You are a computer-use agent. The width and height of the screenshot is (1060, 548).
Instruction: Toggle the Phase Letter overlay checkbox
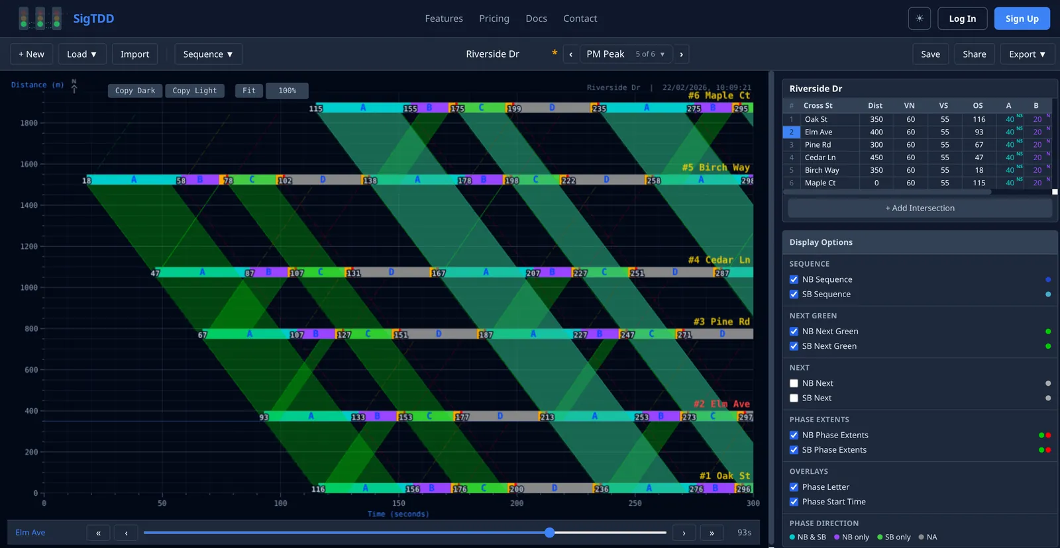pyautogui.click(x=794, y=487)
